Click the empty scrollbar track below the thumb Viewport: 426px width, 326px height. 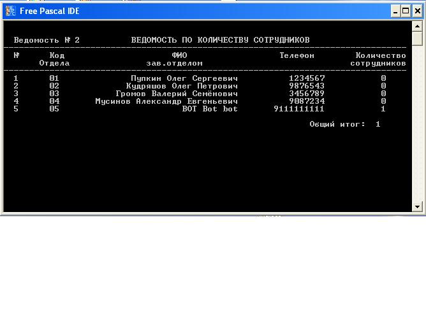coord(418,127)
